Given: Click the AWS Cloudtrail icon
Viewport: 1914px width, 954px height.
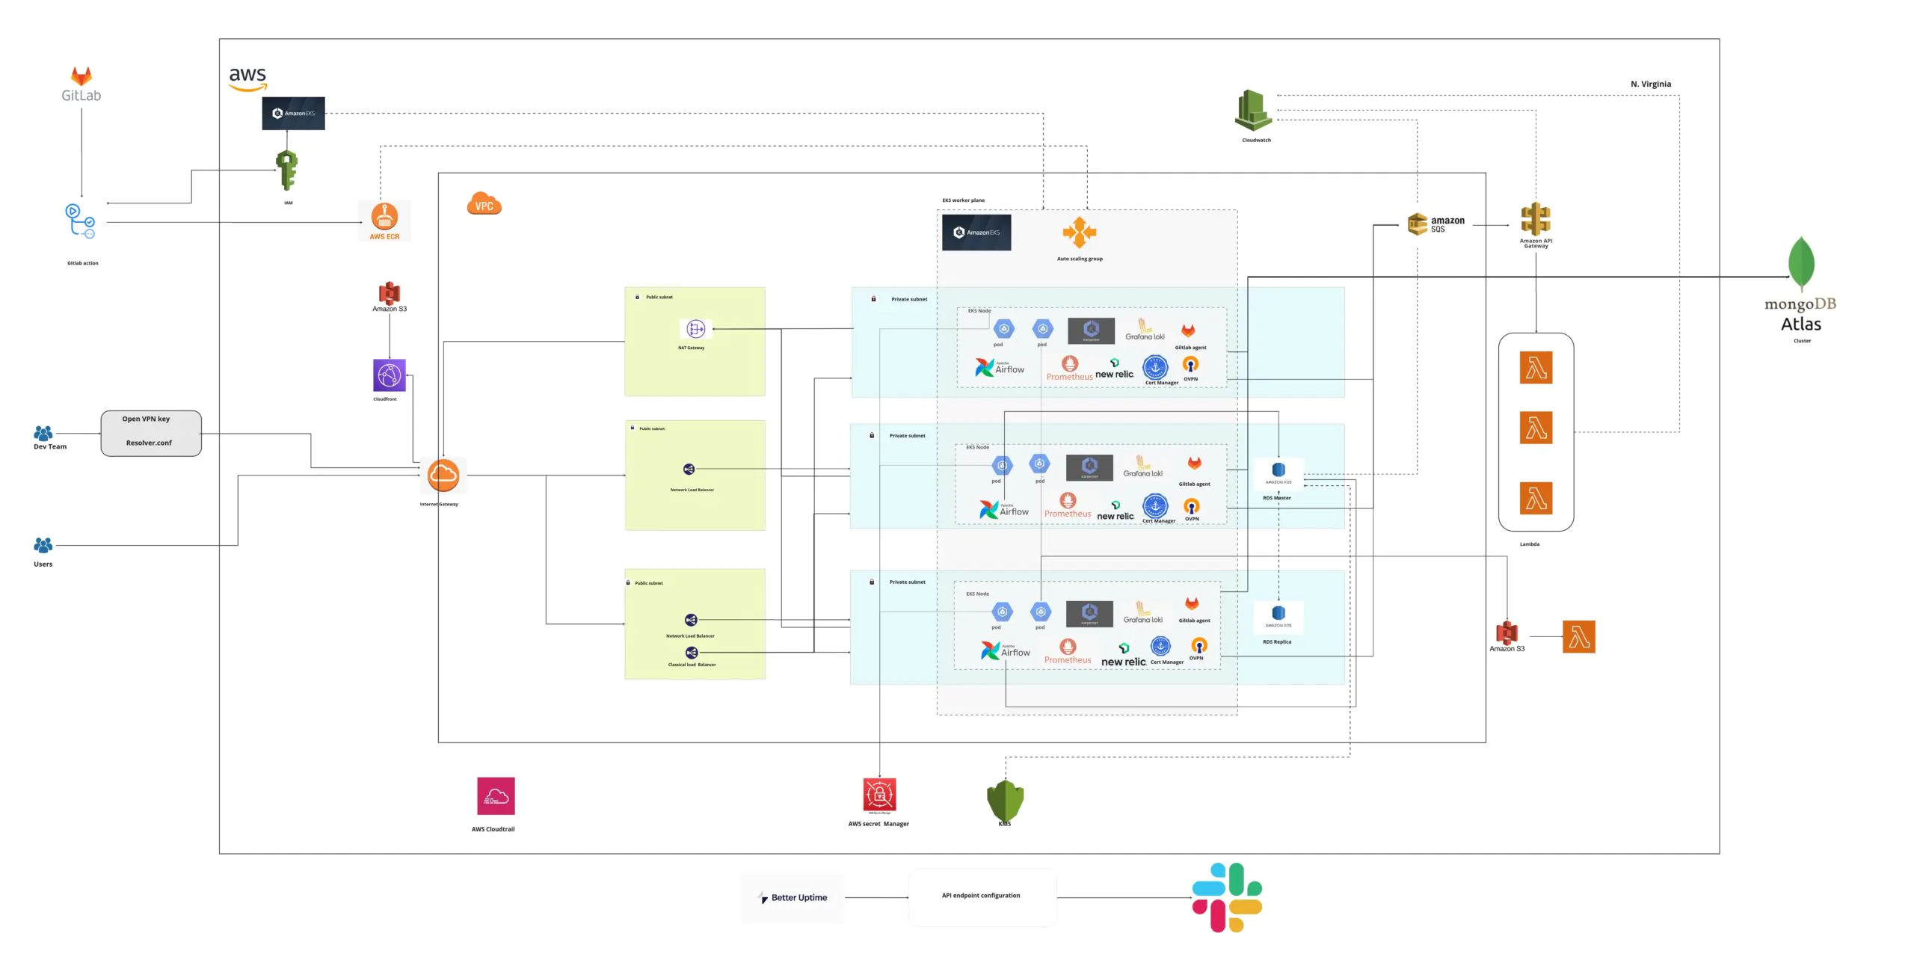Looking at the screenshot, I should pyautogui.click(x=496, y=796).
